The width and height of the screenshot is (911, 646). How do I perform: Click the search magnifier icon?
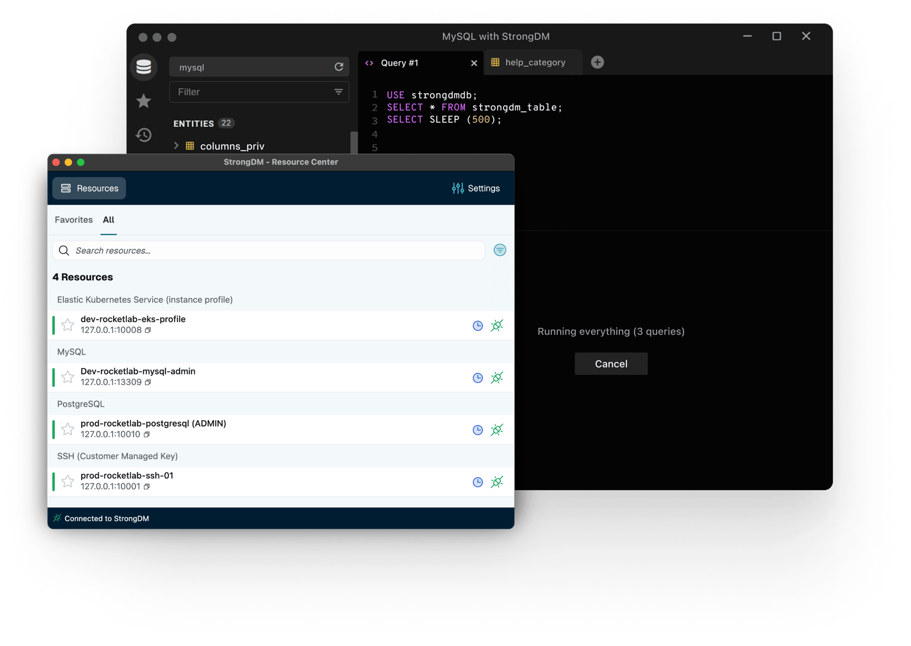[64, 251]
